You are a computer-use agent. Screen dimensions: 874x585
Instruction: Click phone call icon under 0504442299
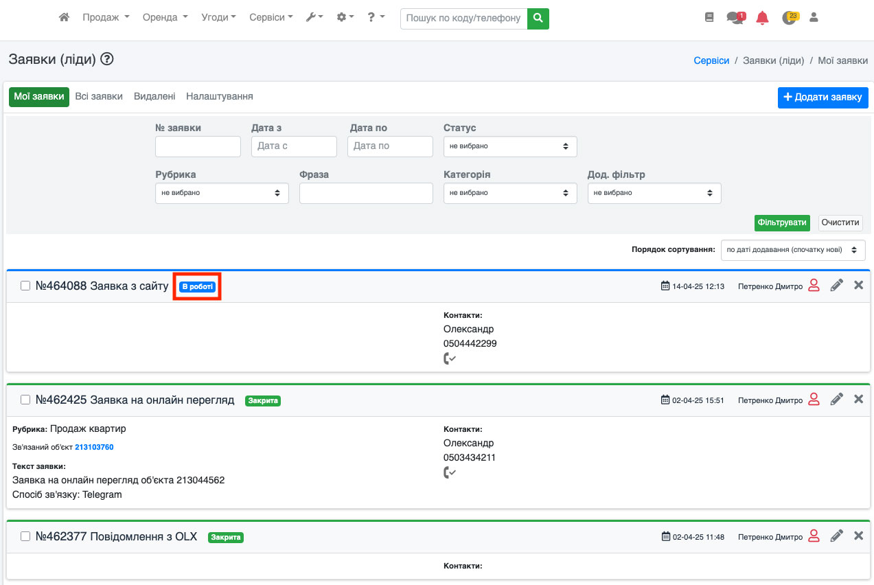point(450,358)
